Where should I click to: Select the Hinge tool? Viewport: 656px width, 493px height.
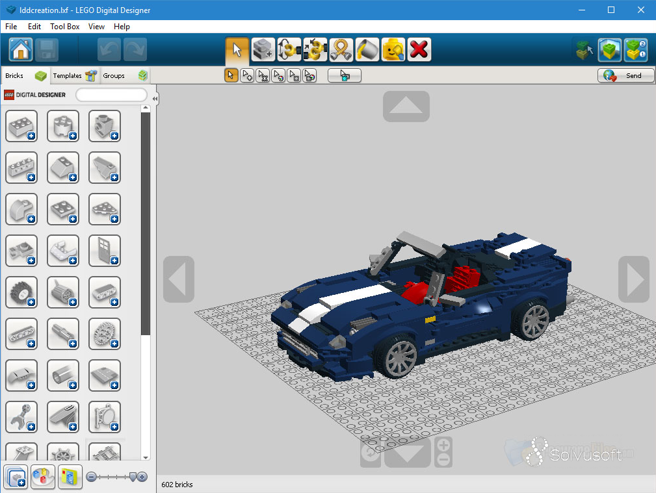pyautogui.click(x=289, y=50)
